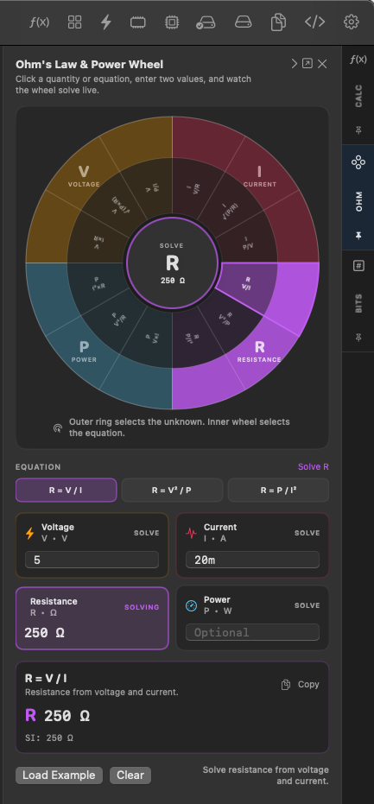Open the copy documents icon in top toolbar
This screenshot has width=374, height=804.
(x=279, y=22)
